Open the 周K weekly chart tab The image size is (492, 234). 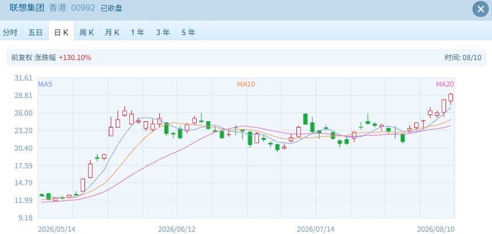point(87,32)
